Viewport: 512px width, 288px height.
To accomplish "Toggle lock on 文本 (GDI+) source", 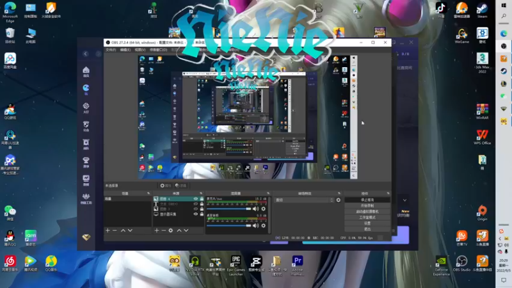I will pos(202,204).
